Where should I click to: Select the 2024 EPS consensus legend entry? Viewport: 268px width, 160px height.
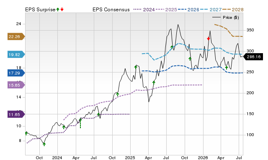tap(144, 10)
